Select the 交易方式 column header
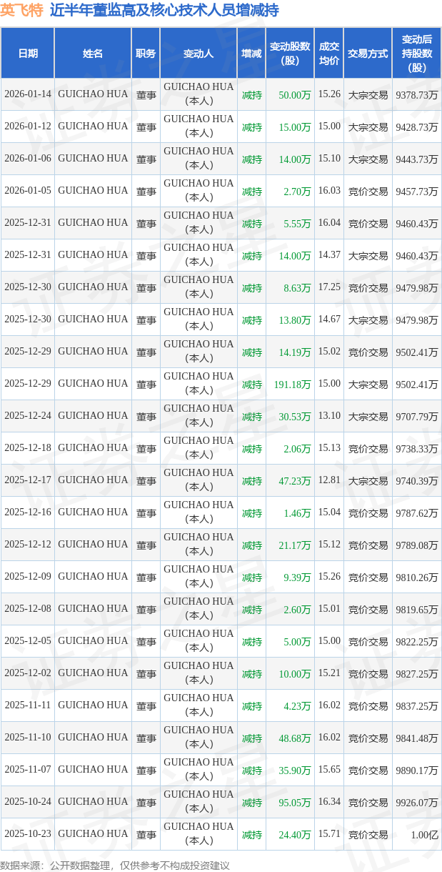 pos(368,54)
